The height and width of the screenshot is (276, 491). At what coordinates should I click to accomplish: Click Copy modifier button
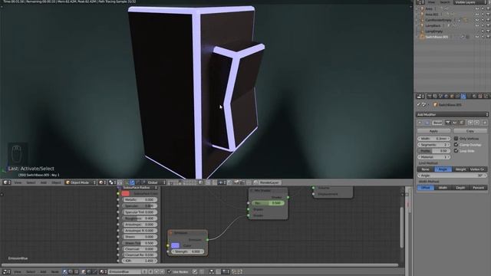(470, 131)
